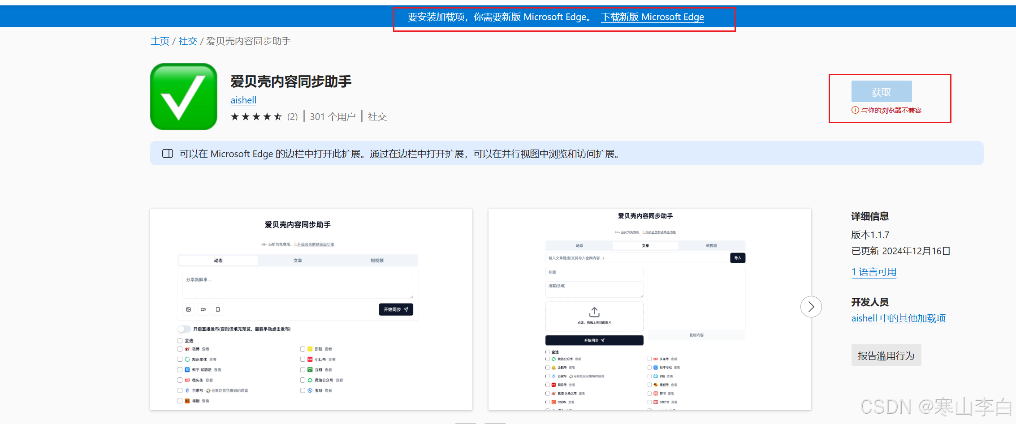Click the B站 platform icon
This screenshot has height=424, width=1016.
pos(656,376)
